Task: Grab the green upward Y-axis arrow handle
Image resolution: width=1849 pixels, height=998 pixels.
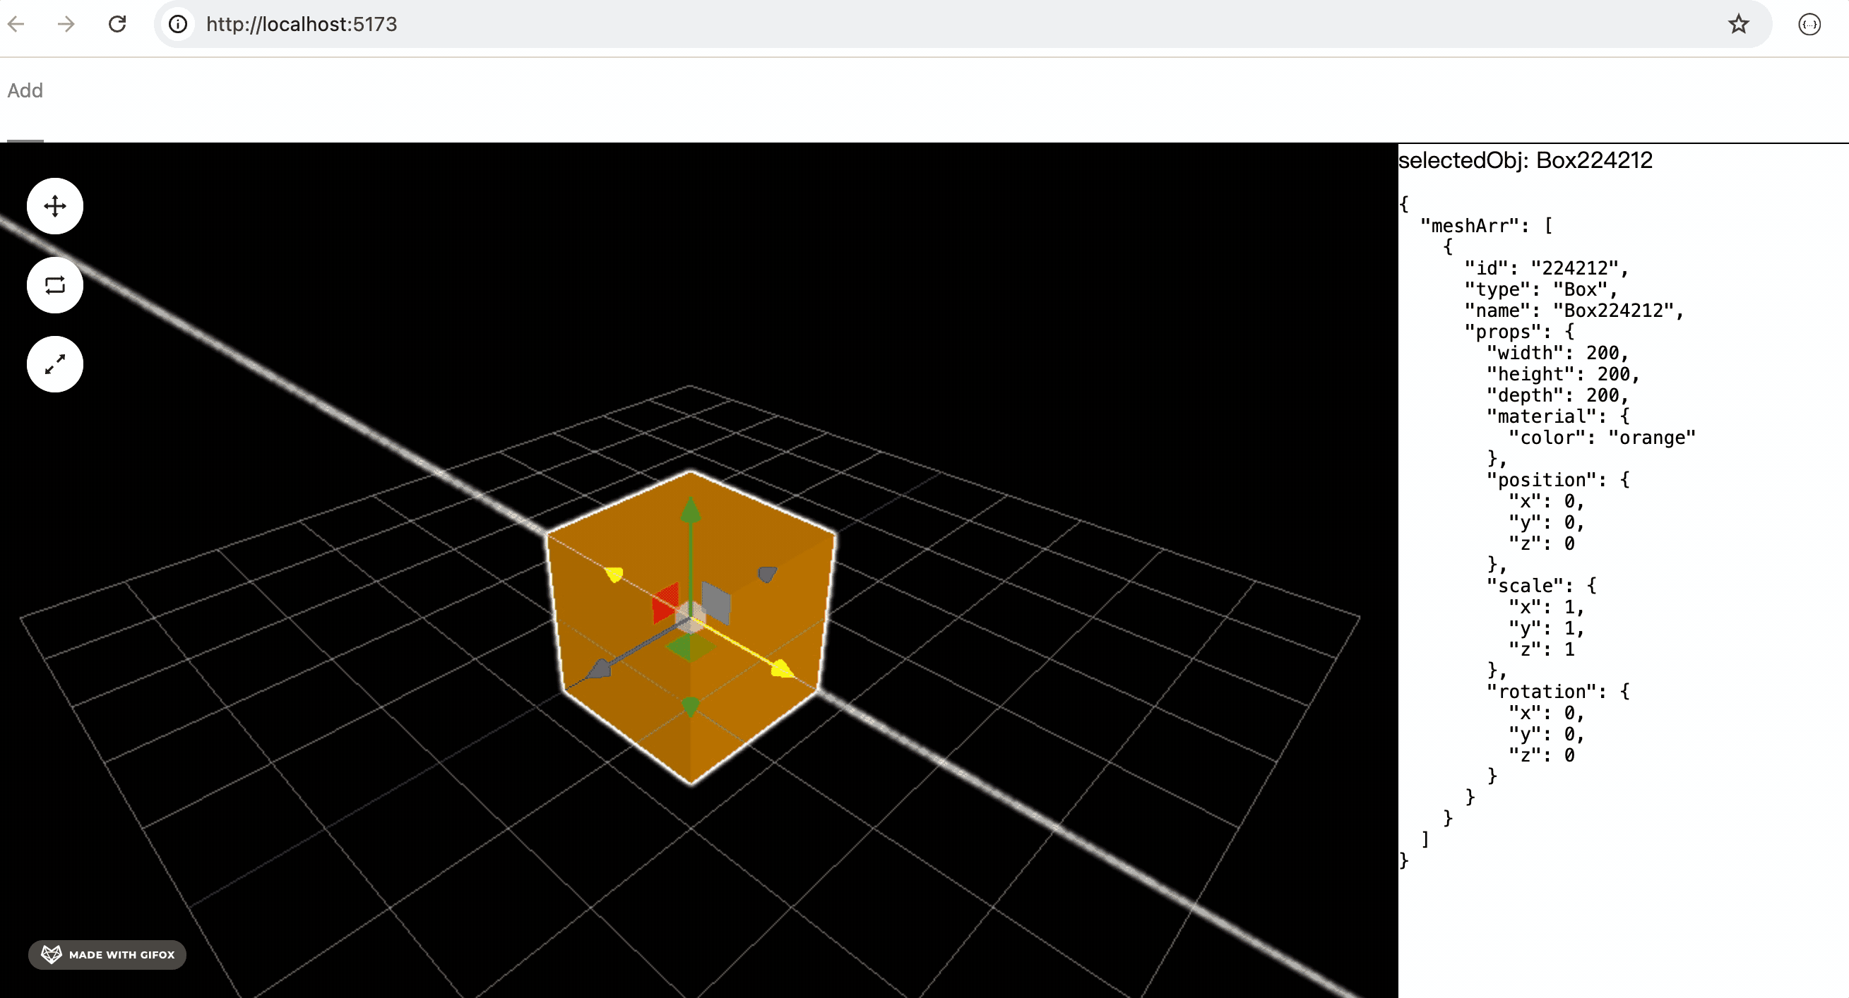Action: 691,510
